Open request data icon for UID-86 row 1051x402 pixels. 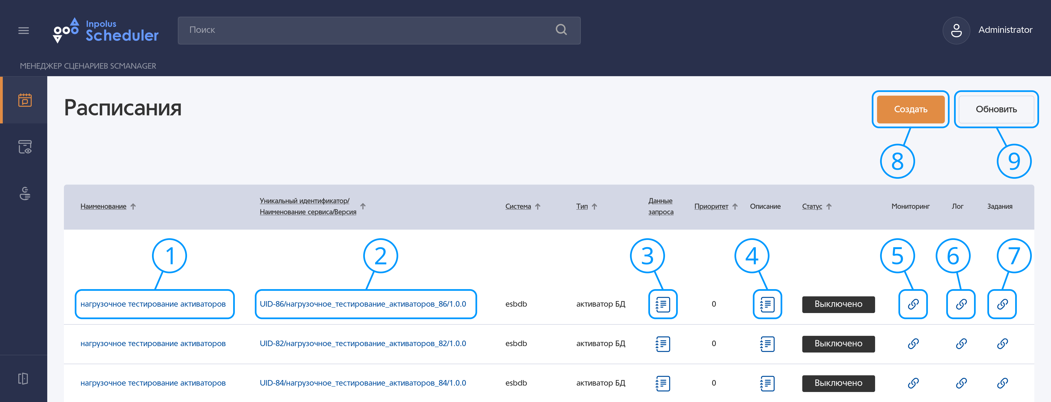coord(663,304)
